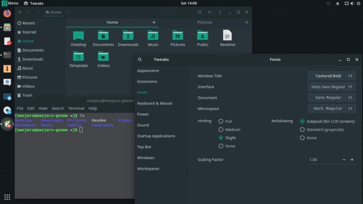This screenshot has width=363, height=204.
Task: Change Monospace font Hack Regular
Action: click(332, 109)
